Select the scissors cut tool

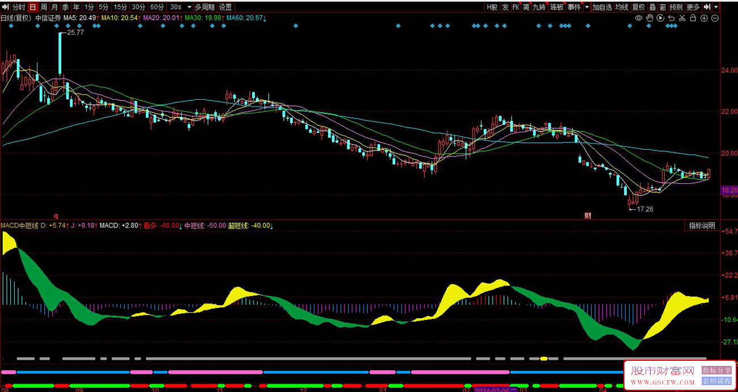[682, 18]
